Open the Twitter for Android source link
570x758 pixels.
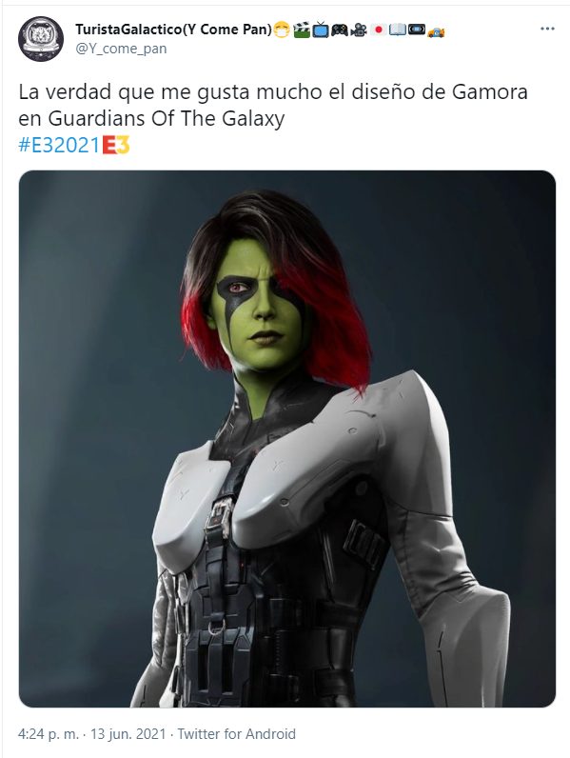[x=236, y=734]
